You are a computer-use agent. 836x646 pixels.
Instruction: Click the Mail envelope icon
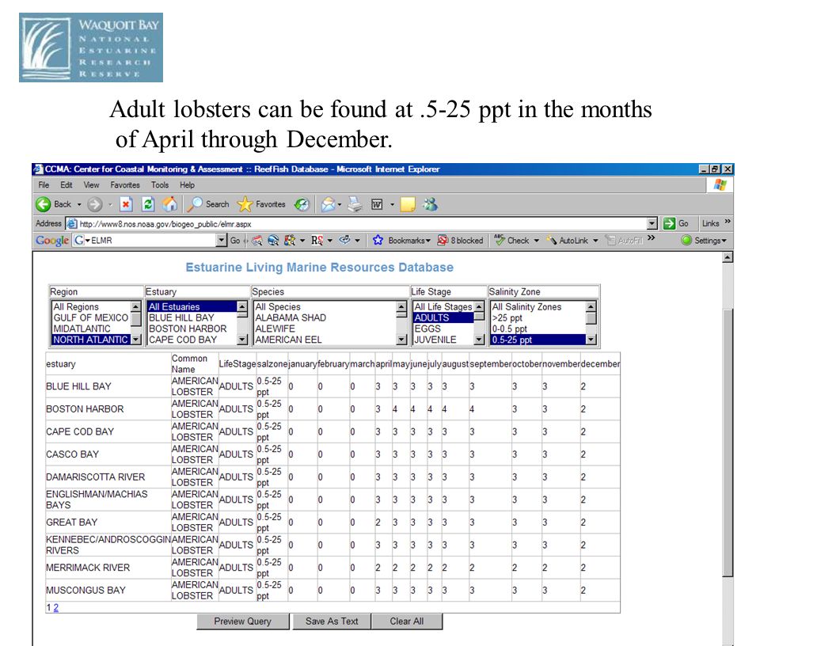[328, 204]
